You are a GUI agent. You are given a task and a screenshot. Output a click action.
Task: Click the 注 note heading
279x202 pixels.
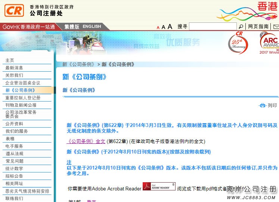pyautogui.click(x=69, y=162)
